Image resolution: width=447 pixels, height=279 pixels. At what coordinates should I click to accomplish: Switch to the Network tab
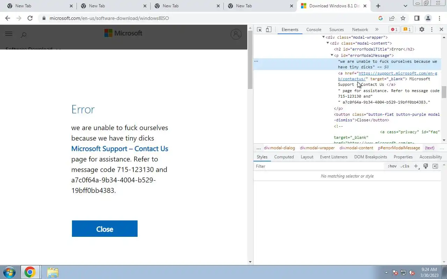click(x=360, y=30)
